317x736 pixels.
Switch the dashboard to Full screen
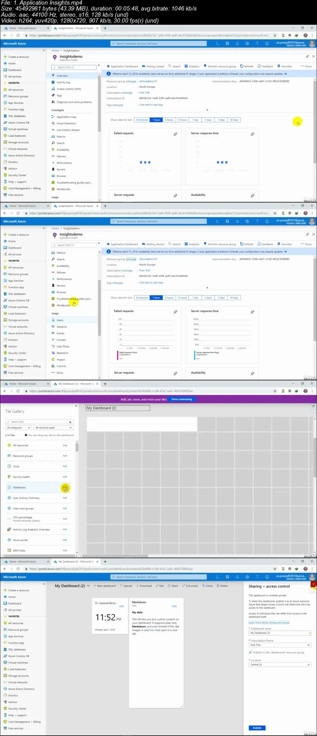tap(190, 586)
